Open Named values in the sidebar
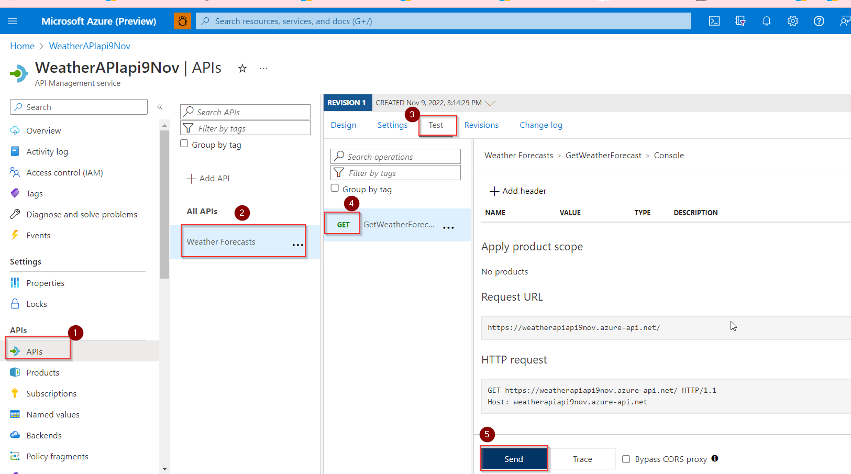The image size is (851, 474). 53,415
